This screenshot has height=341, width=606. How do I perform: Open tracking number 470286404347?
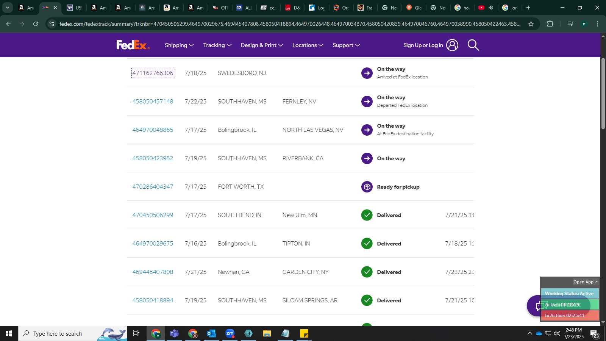click(x=153, y=187)
